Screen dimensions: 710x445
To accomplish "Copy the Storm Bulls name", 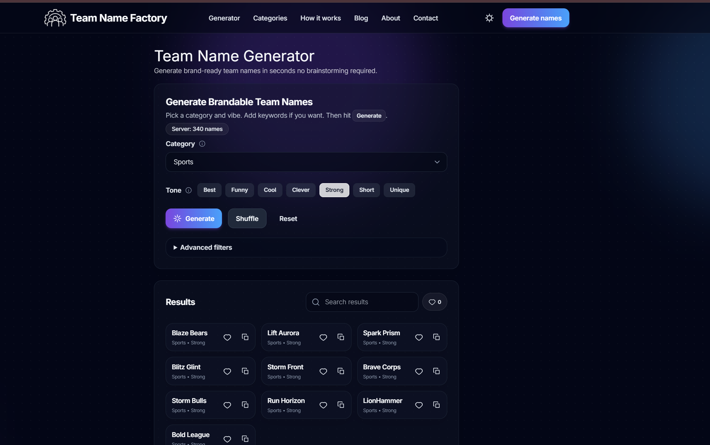I will pyautogui.click(x=245, y=405).
